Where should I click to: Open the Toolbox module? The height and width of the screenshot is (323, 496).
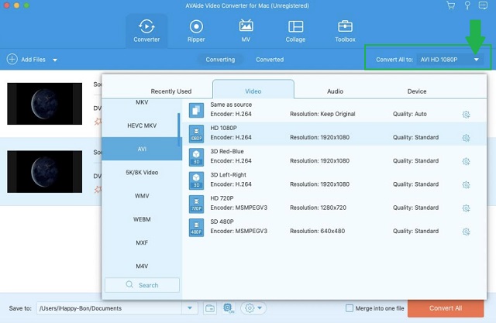point(345,31)
